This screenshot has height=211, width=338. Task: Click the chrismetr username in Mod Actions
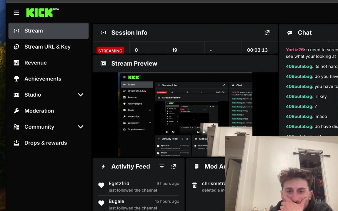coord(213,183)
